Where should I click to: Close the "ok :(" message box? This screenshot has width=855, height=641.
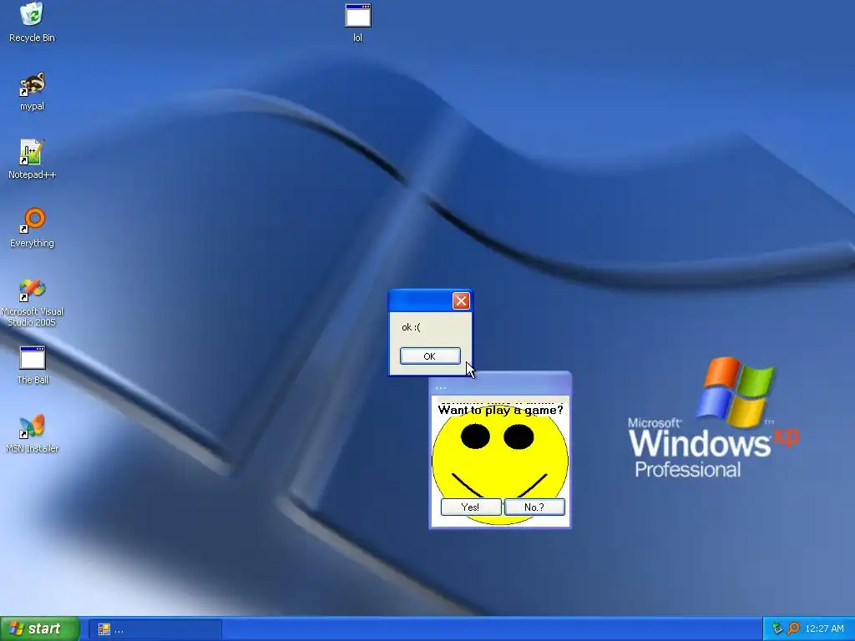tap(461, 300)
